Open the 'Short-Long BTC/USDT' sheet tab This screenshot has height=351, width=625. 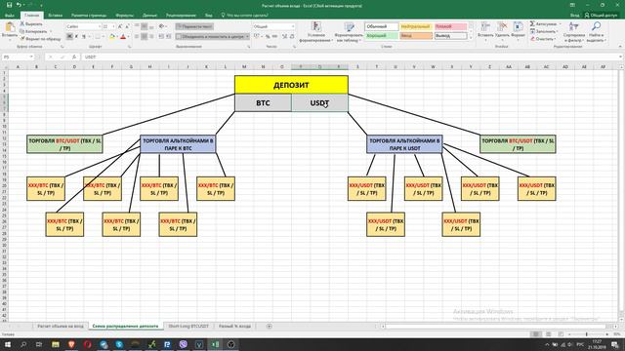tap(188, 327)
